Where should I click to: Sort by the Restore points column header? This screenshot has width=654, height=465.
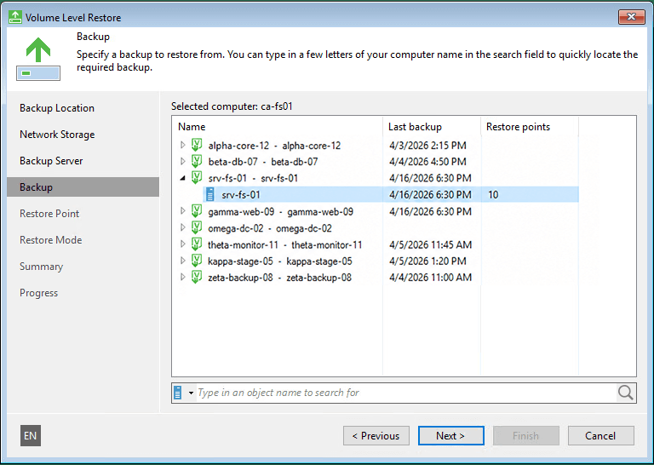tap(530, 127)
